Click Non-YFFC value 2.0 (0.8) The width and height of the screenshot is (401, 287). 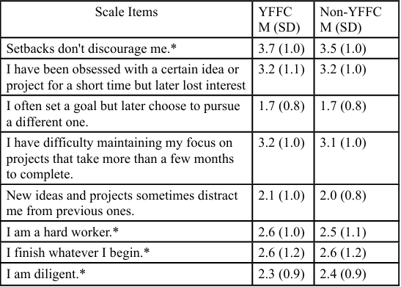[x=343, y=195]
